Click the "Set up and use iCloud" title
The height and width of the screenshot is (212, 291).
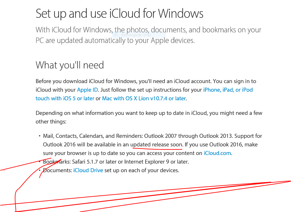[x=119, y=14]
